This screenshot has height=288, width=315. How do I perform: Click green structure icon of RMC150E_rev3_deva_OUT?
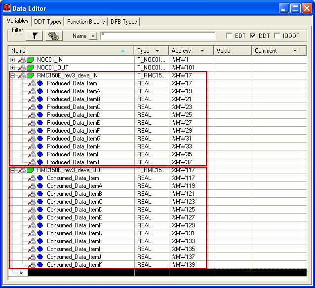(x=30, y=170)
